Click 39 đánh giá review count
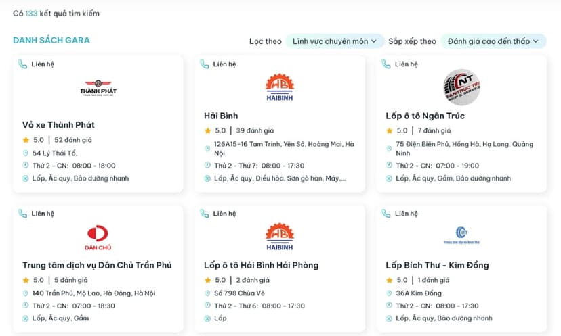 tap(255, 130)
